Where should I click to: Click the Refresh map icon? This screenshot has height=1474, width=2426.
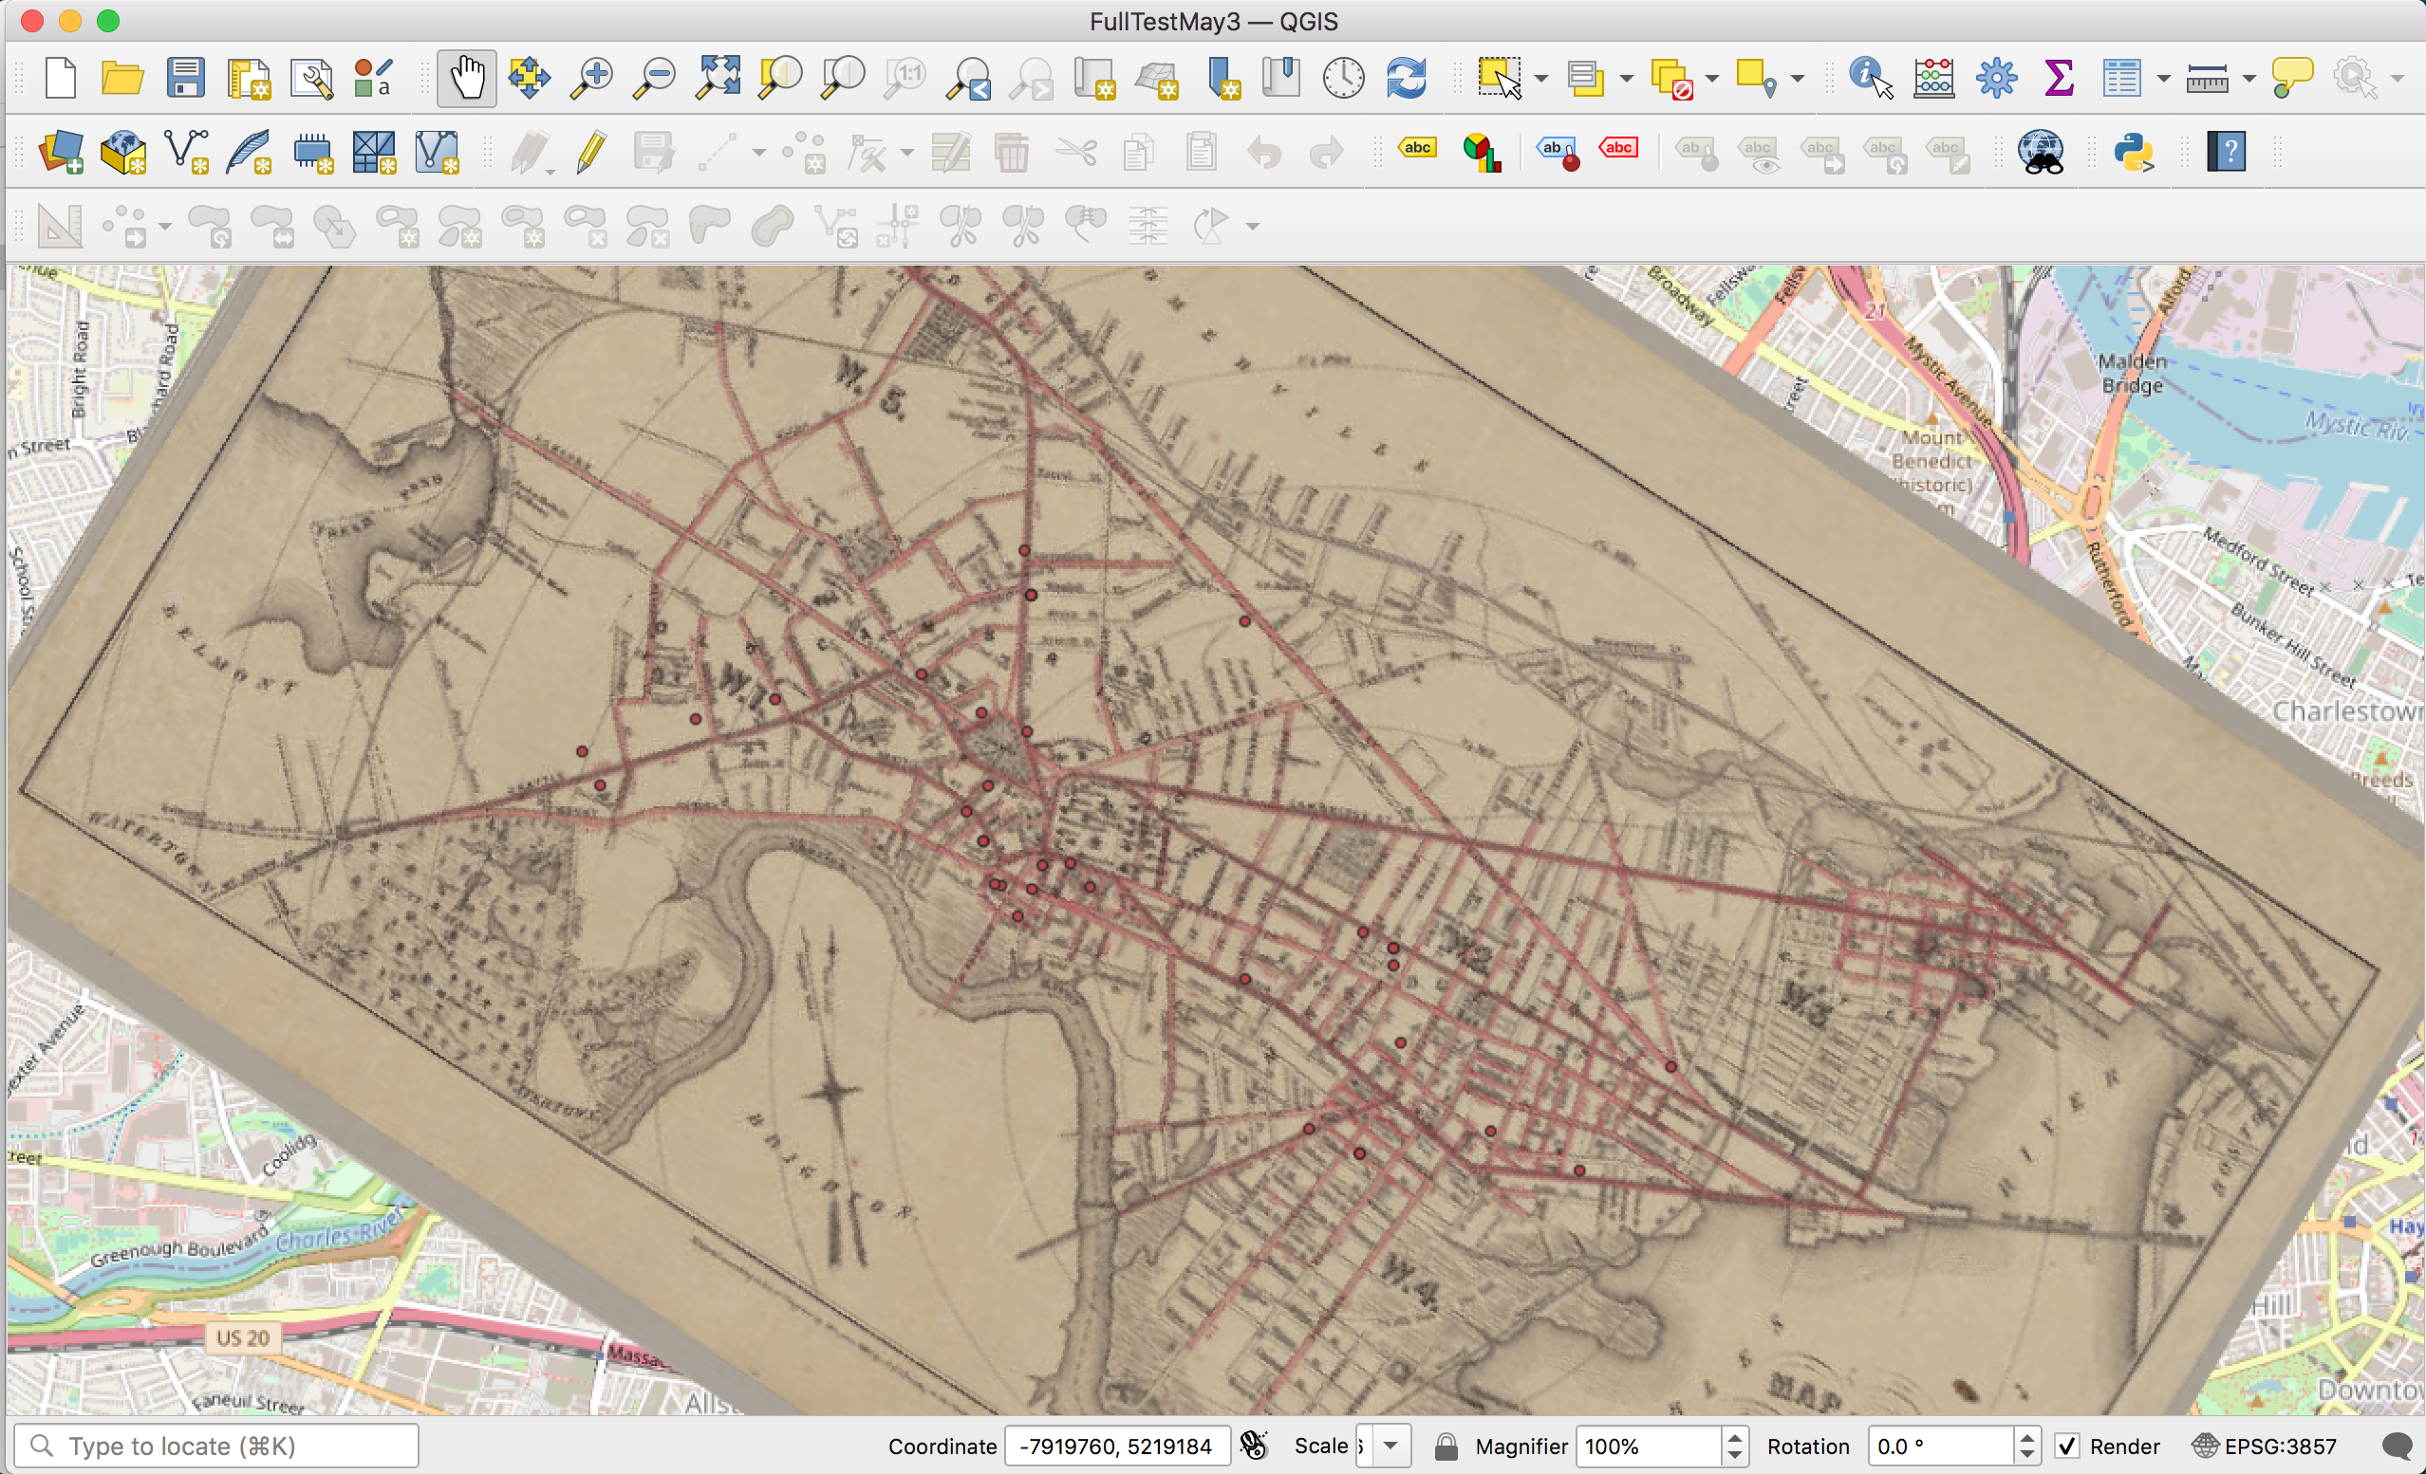[1406, 78]
